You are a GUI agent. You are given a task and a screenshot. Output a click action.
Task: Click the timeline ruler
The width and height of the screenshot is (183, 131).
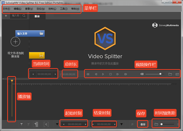(x=92, y=84)
